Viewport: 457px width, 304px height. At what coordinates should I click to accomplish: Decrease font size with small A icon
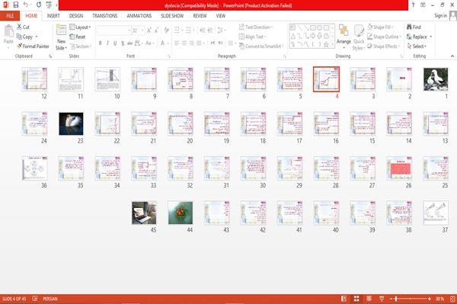click(156, 30)
